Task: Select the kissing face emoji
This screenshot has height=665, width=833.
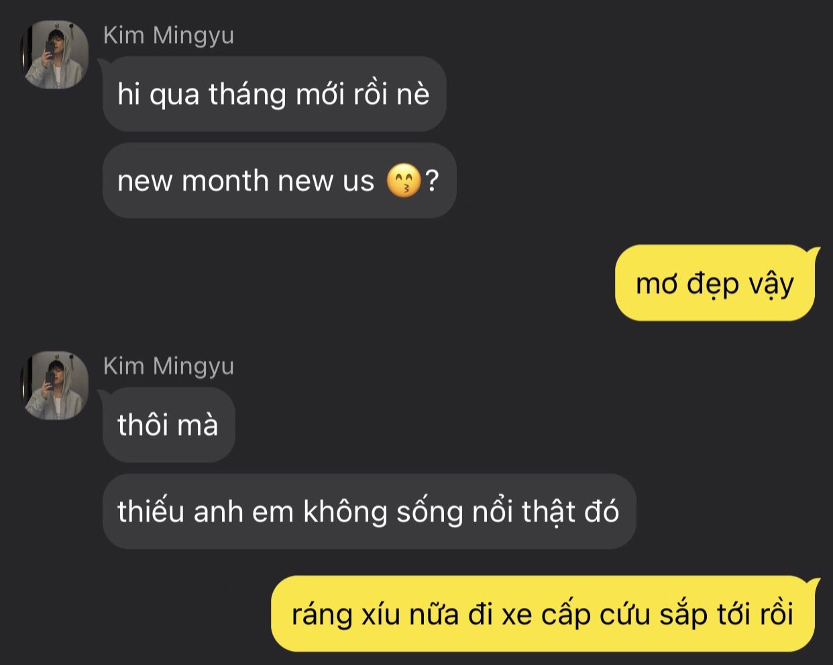Action: 404,181
